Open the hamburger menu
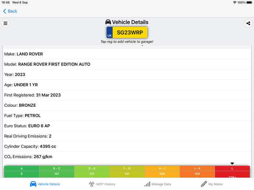254x190 pixels. pyautogui.click(x=5, y=23)
